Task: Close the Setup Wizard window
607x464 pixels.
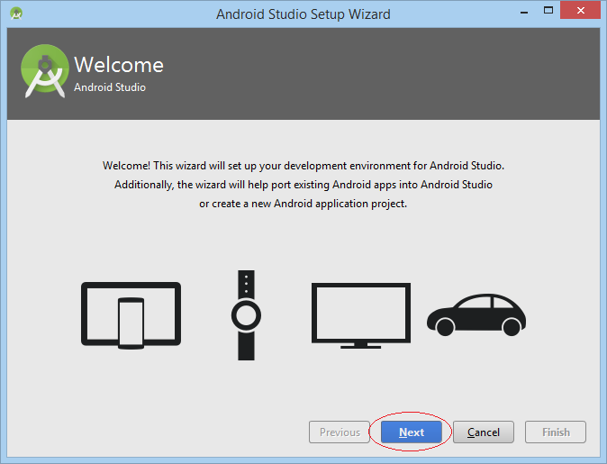Action: click(580, 11)
